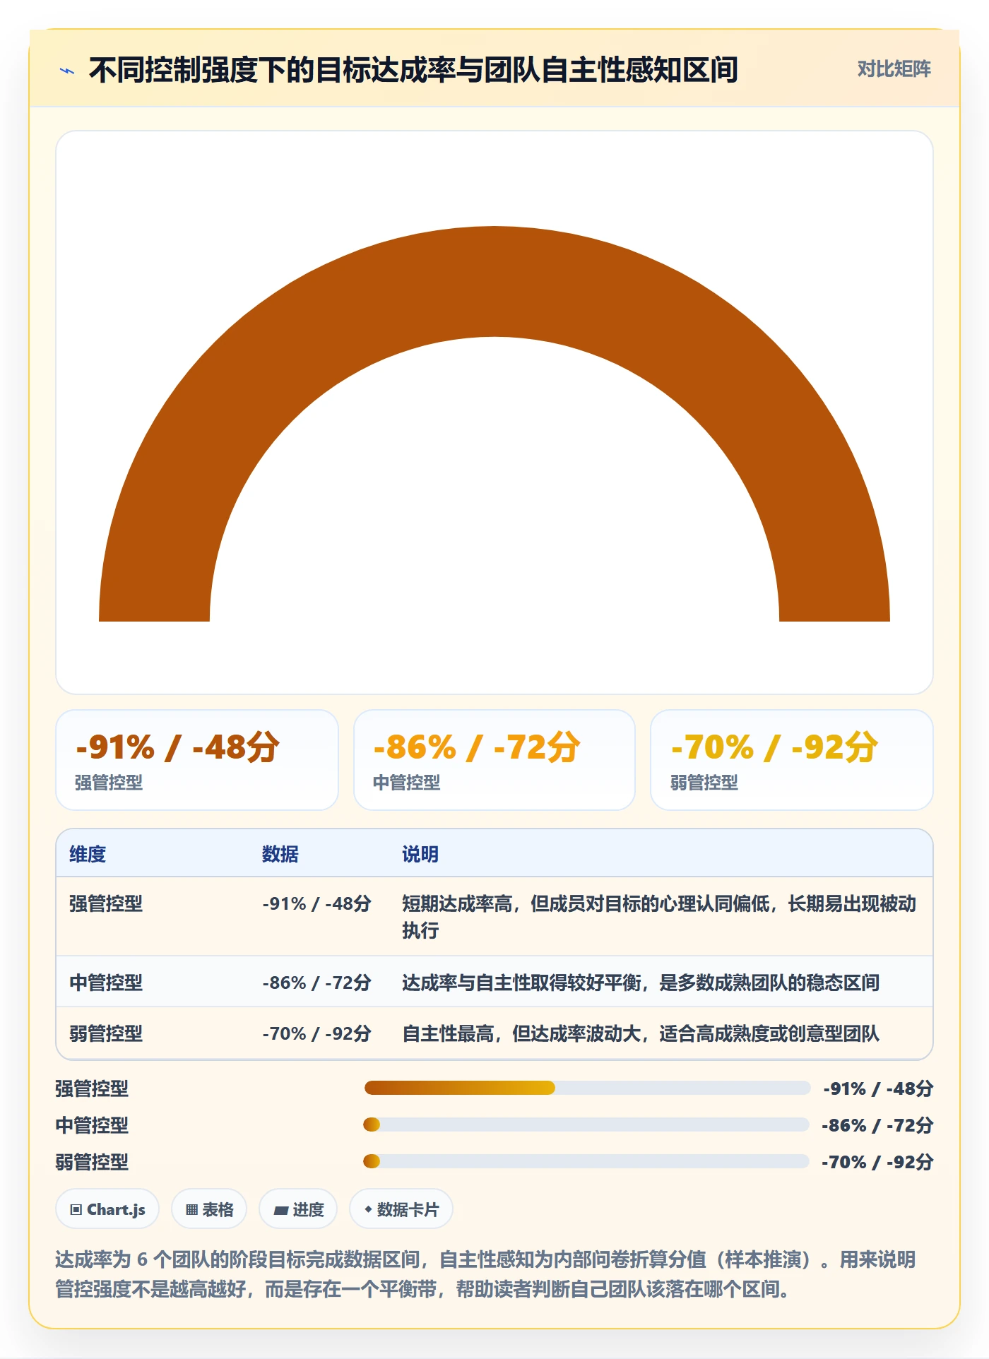989x1359 pixels.
Task: Click the 进度 bar icon chip
Action: (x=298, y=1209)
